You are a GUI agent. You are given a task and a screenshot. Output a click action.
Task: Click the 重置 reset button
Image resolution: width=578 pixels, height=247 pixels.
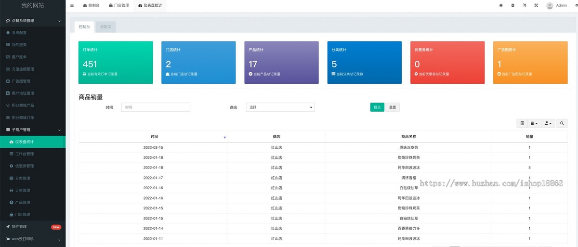tap(393, 107)
